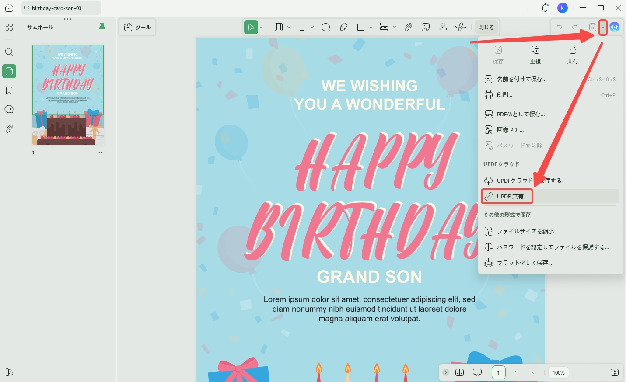The image size is (626, 382).
Task: Click the save icon in top toolbar
Action: (592, 27)
